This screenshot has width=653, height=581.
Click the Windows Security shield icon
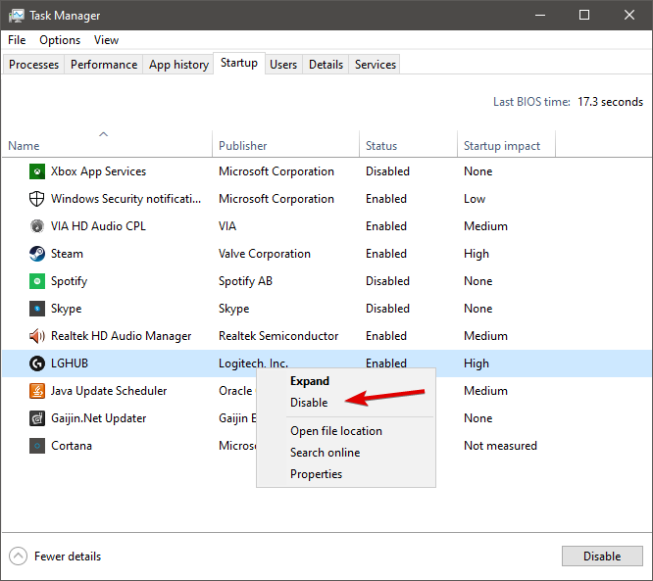36,199
